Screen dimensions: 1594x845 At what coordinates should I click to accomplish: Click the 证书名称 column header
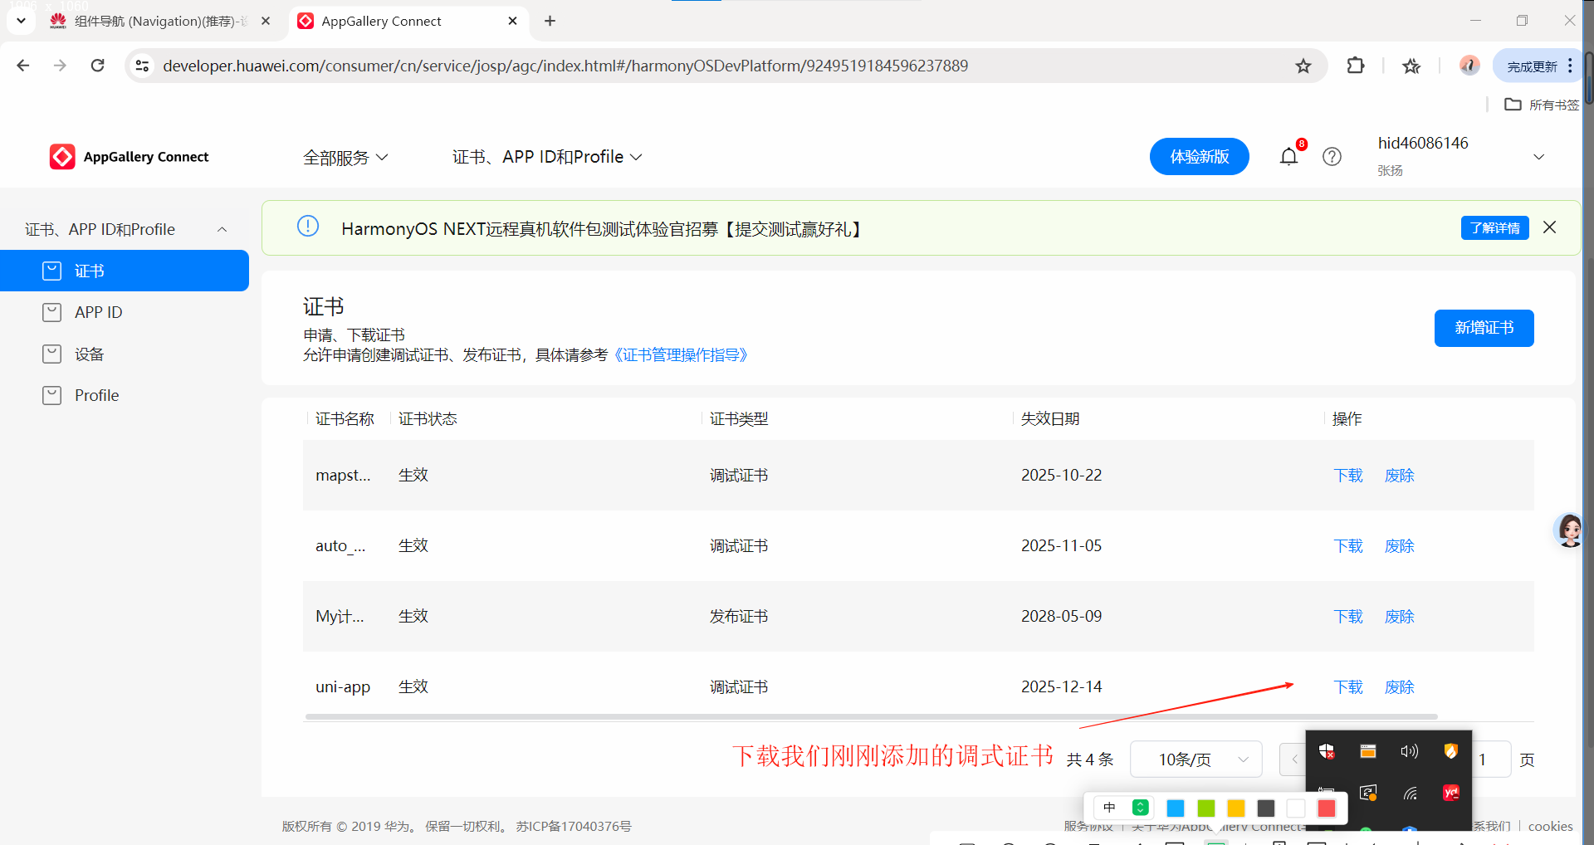tap(345, 418)
